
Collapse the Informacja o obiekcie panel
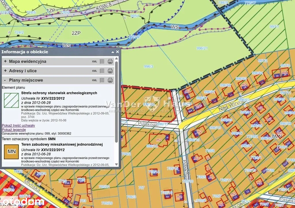113,52
